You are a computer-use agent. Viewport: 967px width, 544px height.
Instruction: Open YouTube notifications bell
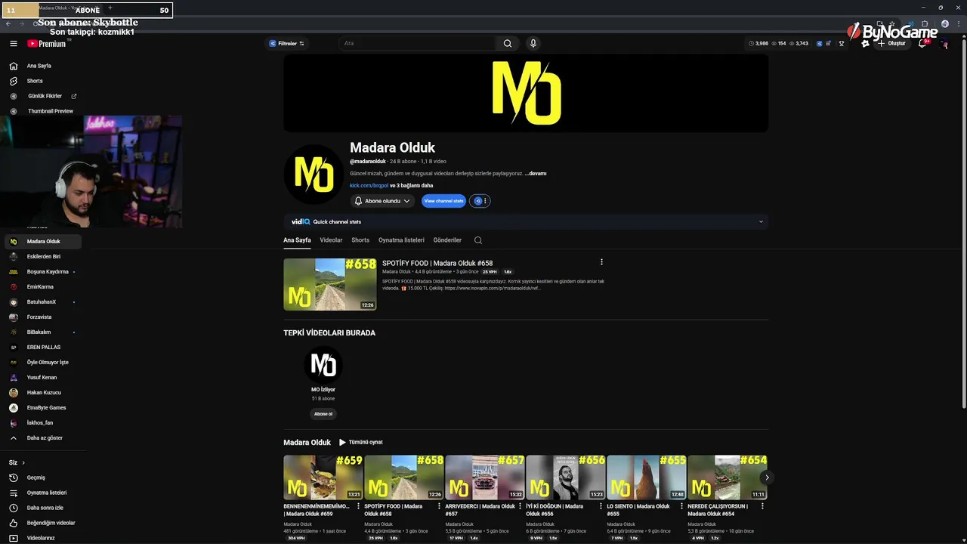922,44
